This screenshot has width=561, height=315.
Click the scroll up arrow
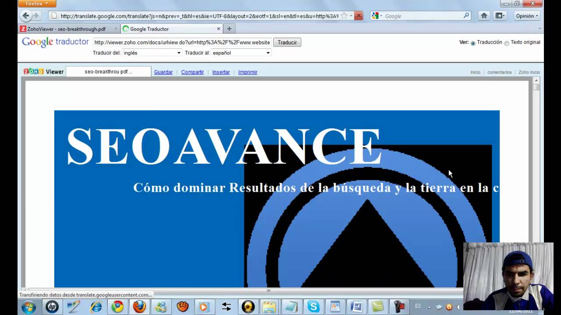(536, 80)
